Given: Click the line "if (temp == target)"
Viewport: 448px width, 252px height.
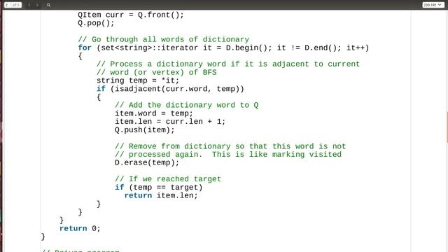Looking at the screenshot, I should tap(159, 188).
